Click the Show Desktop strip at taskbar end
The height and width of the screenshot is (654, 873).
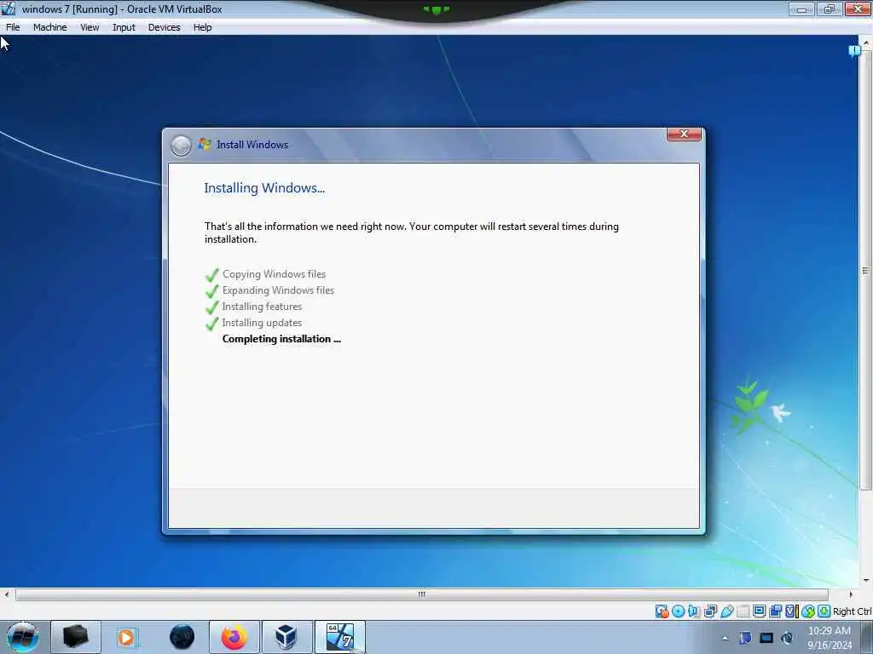tap(866, 637)
